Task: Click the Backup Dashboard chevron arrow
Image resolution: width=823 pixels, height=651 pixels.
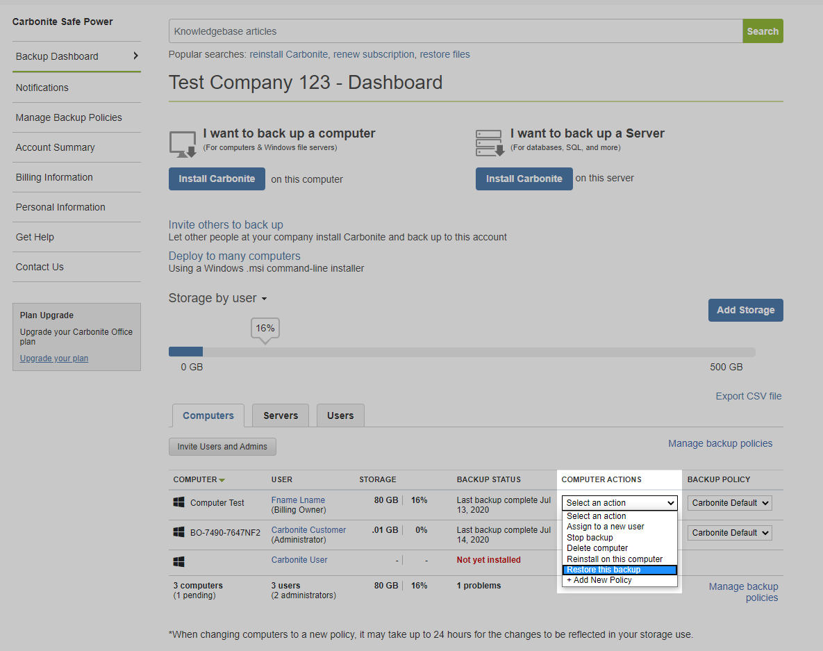Action: 135,56
